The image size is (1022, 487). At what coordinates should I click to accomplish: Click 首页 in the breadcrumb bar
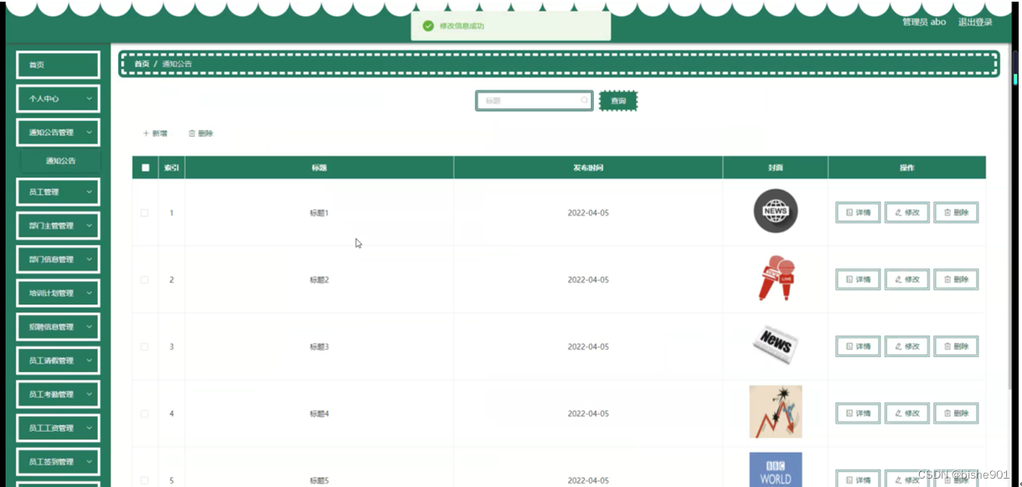tap(142, 64)
